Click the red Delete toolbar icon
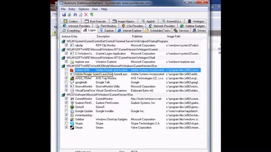The image size is (271, 152). [86, 15]
